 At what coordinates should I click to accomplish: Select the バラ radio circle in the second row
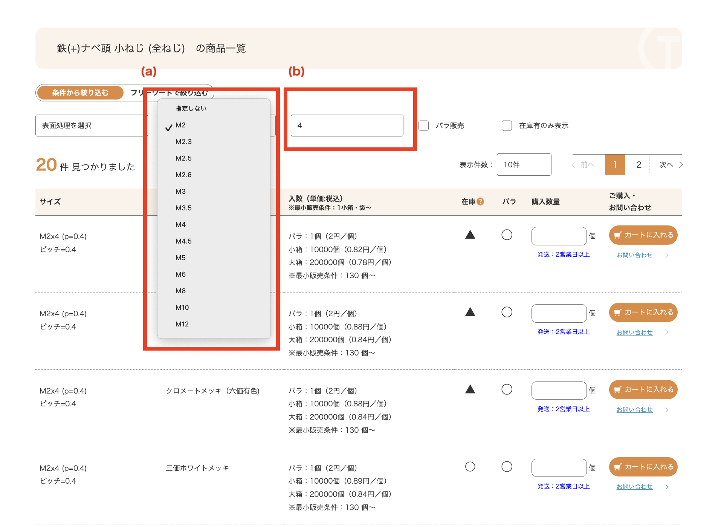coord(507,312)
